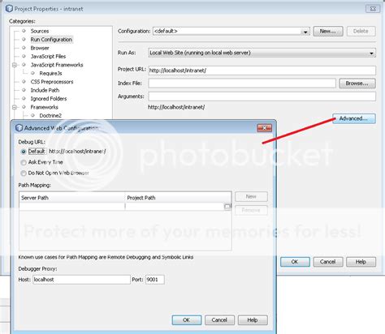The width and height of the screenshot is (385, 334).
Task: Select Sources category in tree
Action: click(40, 31)
